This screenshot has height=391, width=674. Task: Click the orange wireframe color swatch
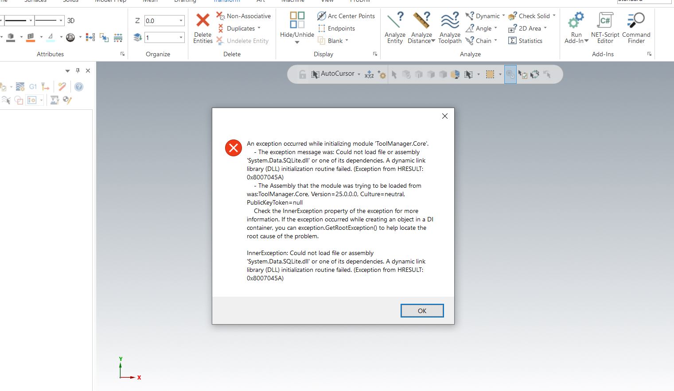point(31,38)
